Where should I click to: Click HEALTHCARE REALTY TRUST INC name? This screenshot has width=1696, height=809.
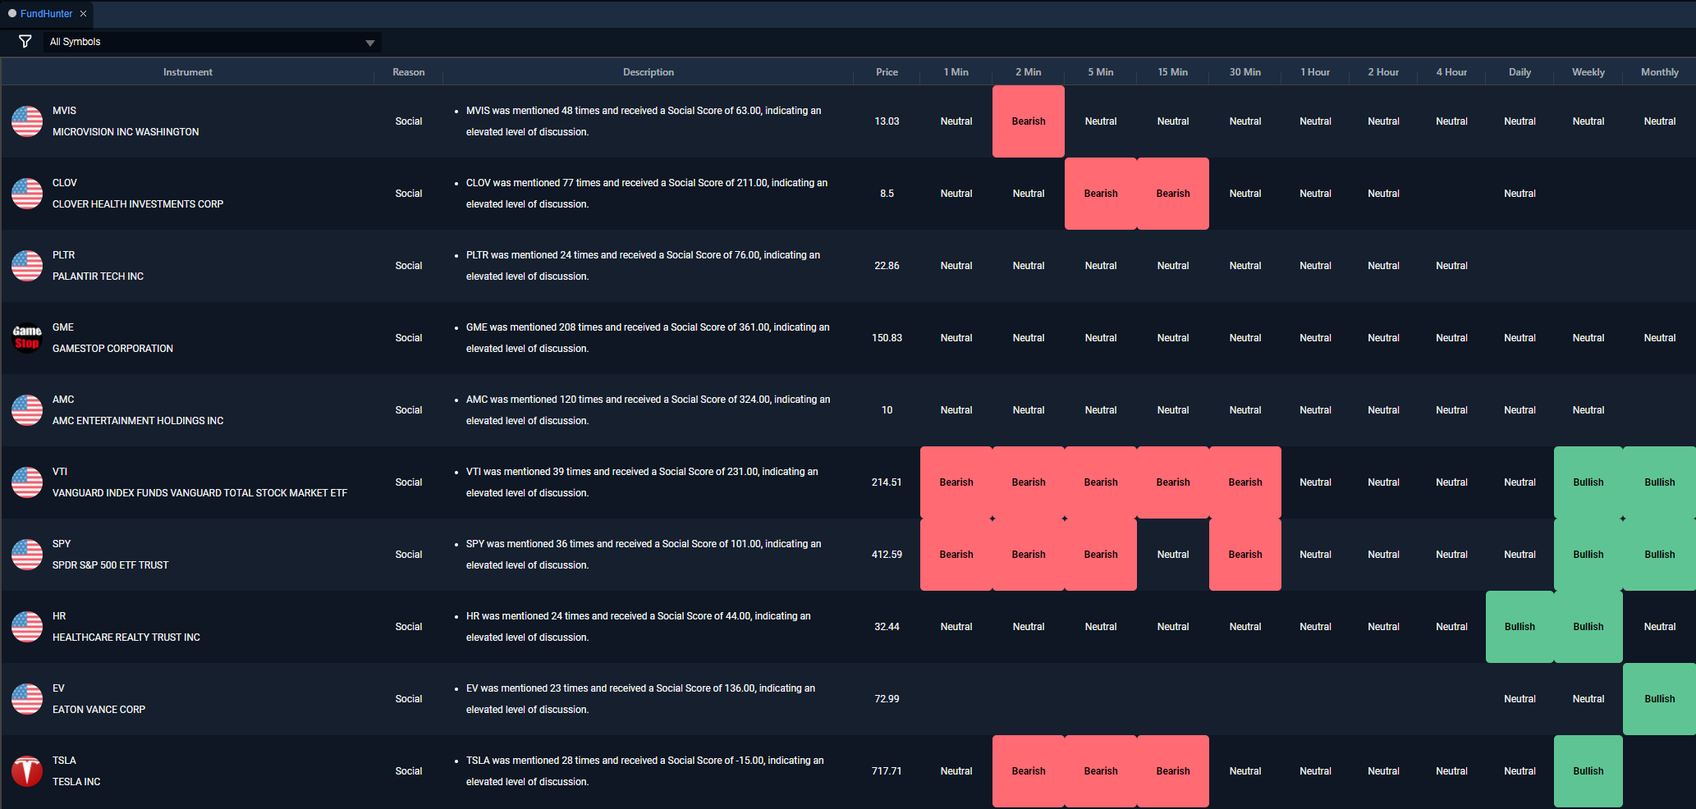point(126,638)
